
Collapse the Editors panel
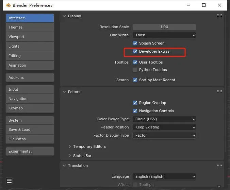point(64,92)
